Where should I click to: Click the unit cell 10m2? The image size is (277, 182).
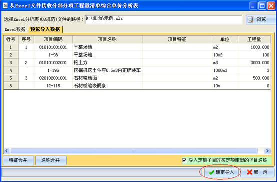tap(225, 55)
